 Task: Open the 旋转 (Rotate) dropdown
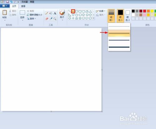click(x=31, y=19)
